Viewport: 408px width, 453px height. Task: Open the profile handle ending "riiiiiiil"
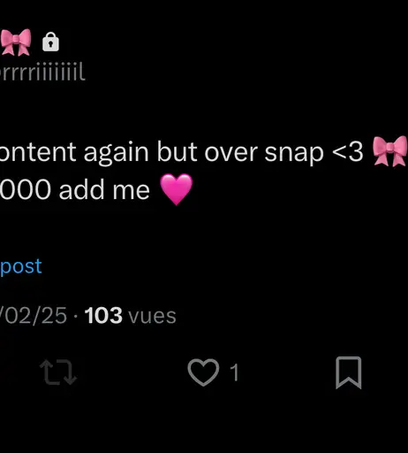coord(42,73)
